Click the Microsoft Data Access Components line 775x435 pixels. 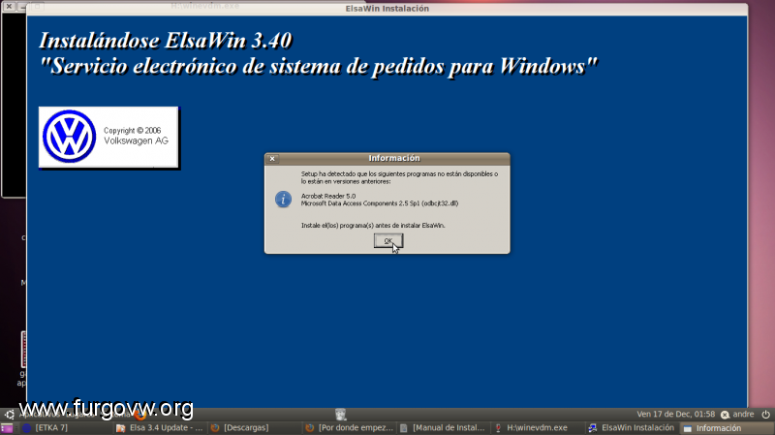pyautogui.click(x=380, y=203)
